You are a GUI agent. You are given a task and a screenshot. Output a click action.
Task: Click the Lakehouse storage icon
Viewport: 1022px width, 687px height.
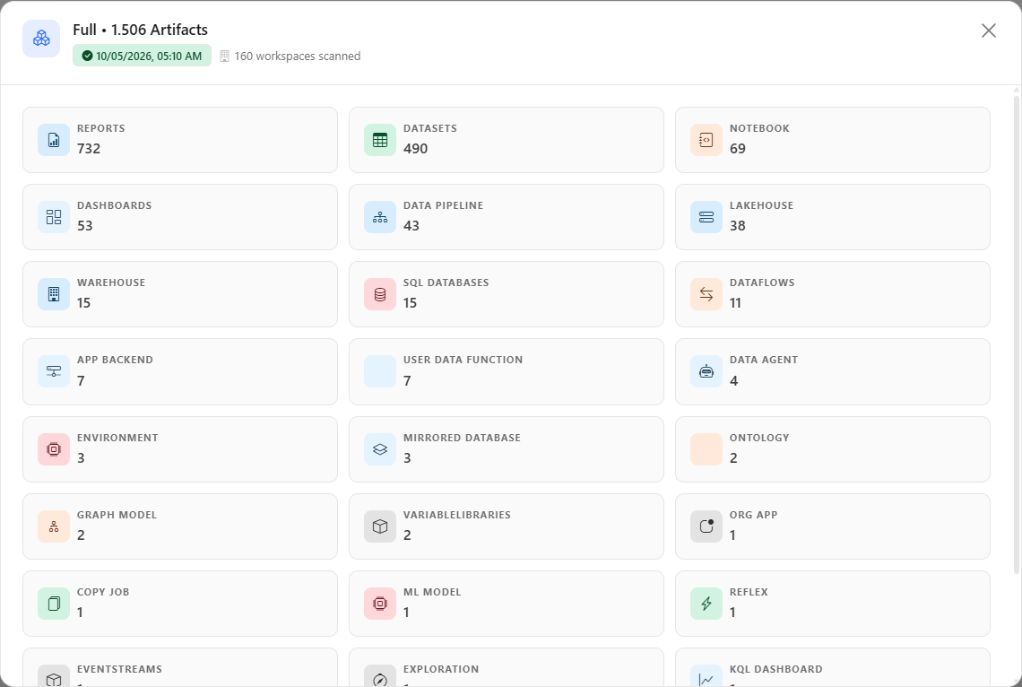[x=706, y=217]
